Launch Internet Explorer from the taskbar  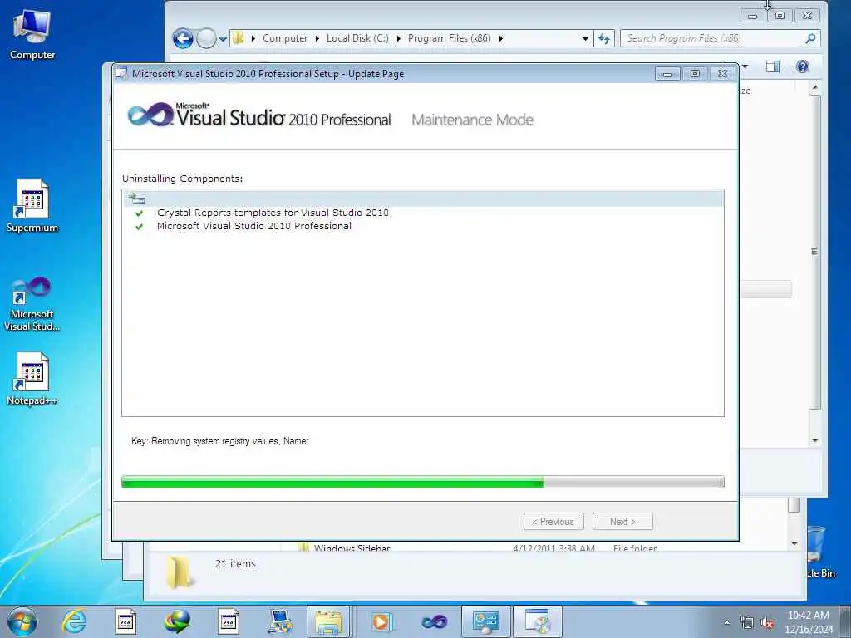click(74, 621)
